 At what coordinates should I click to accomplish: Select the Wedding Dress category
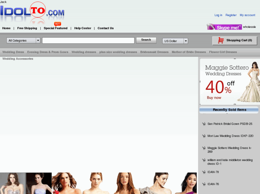pos(13,52)
